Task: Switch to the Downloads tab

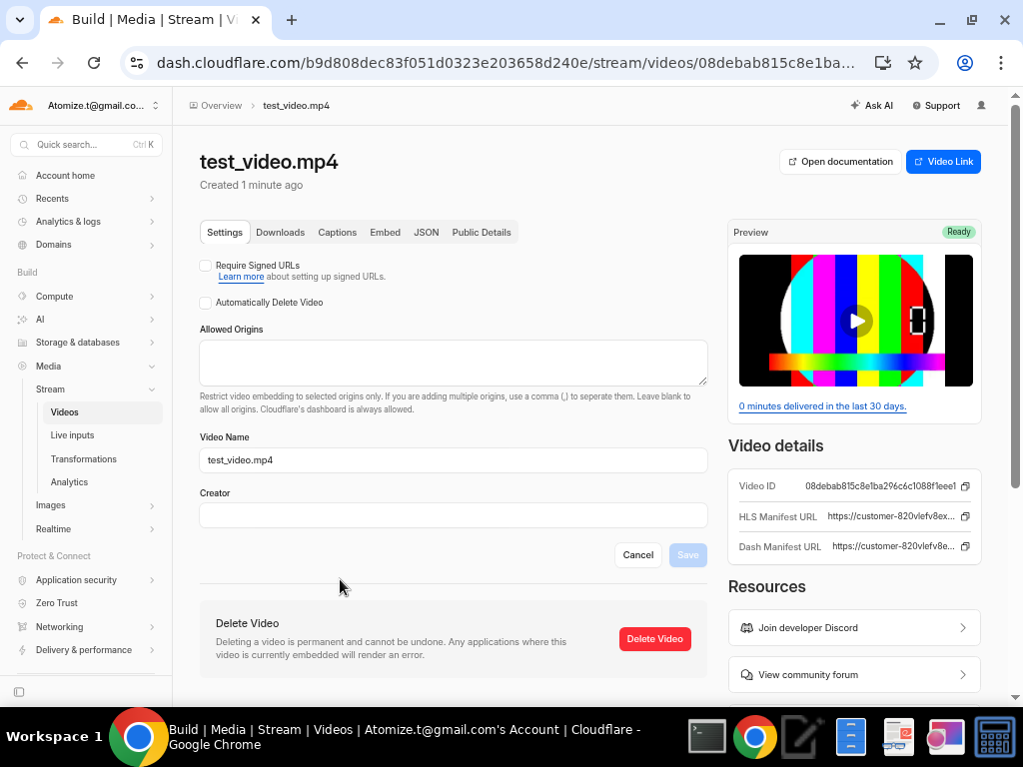Action: tap(280, 232)
